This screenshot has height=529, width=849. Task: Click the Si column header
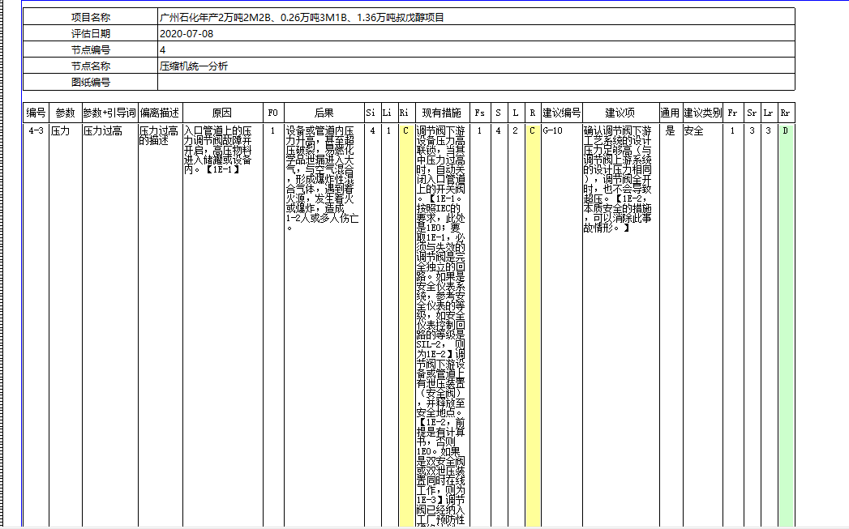(x=372, y=113)
